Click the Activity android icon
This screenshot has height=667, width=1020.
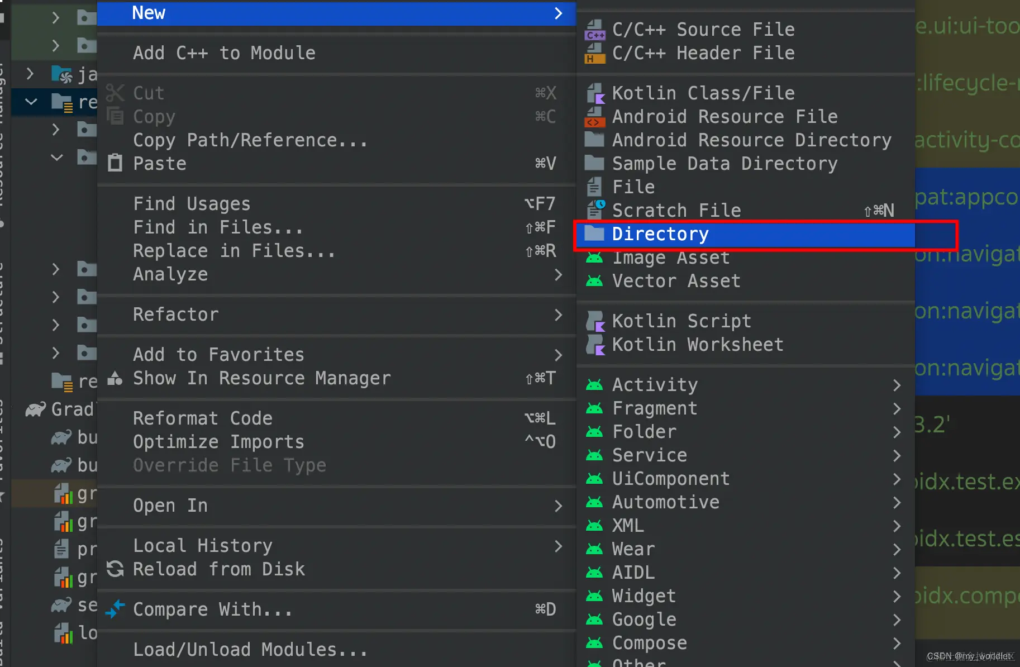(594, 385)
